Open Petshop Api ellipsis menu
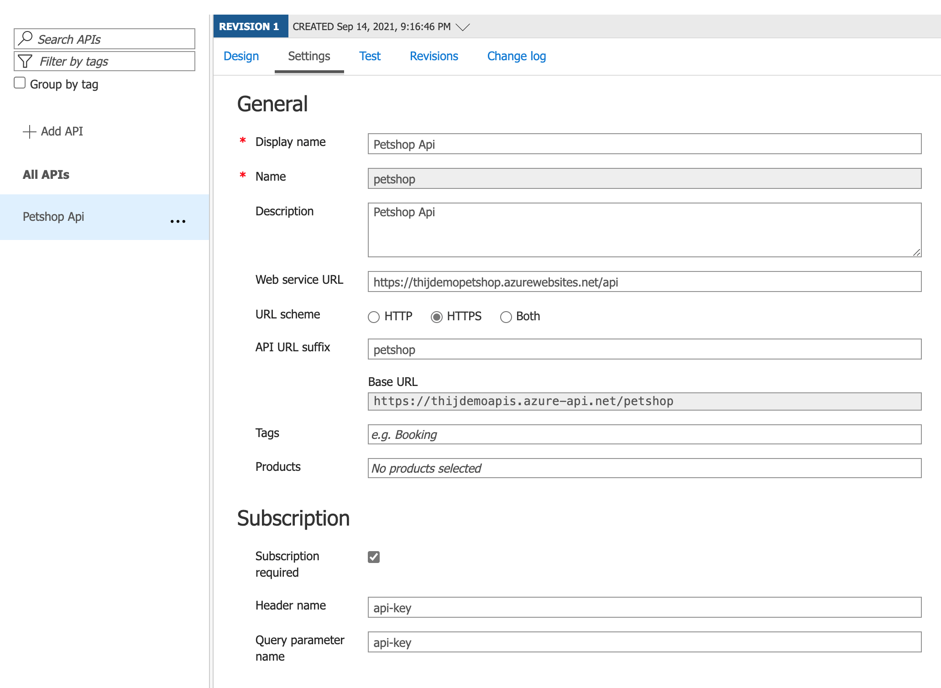This screenshot has height=688, width=941. click(178, 221)
